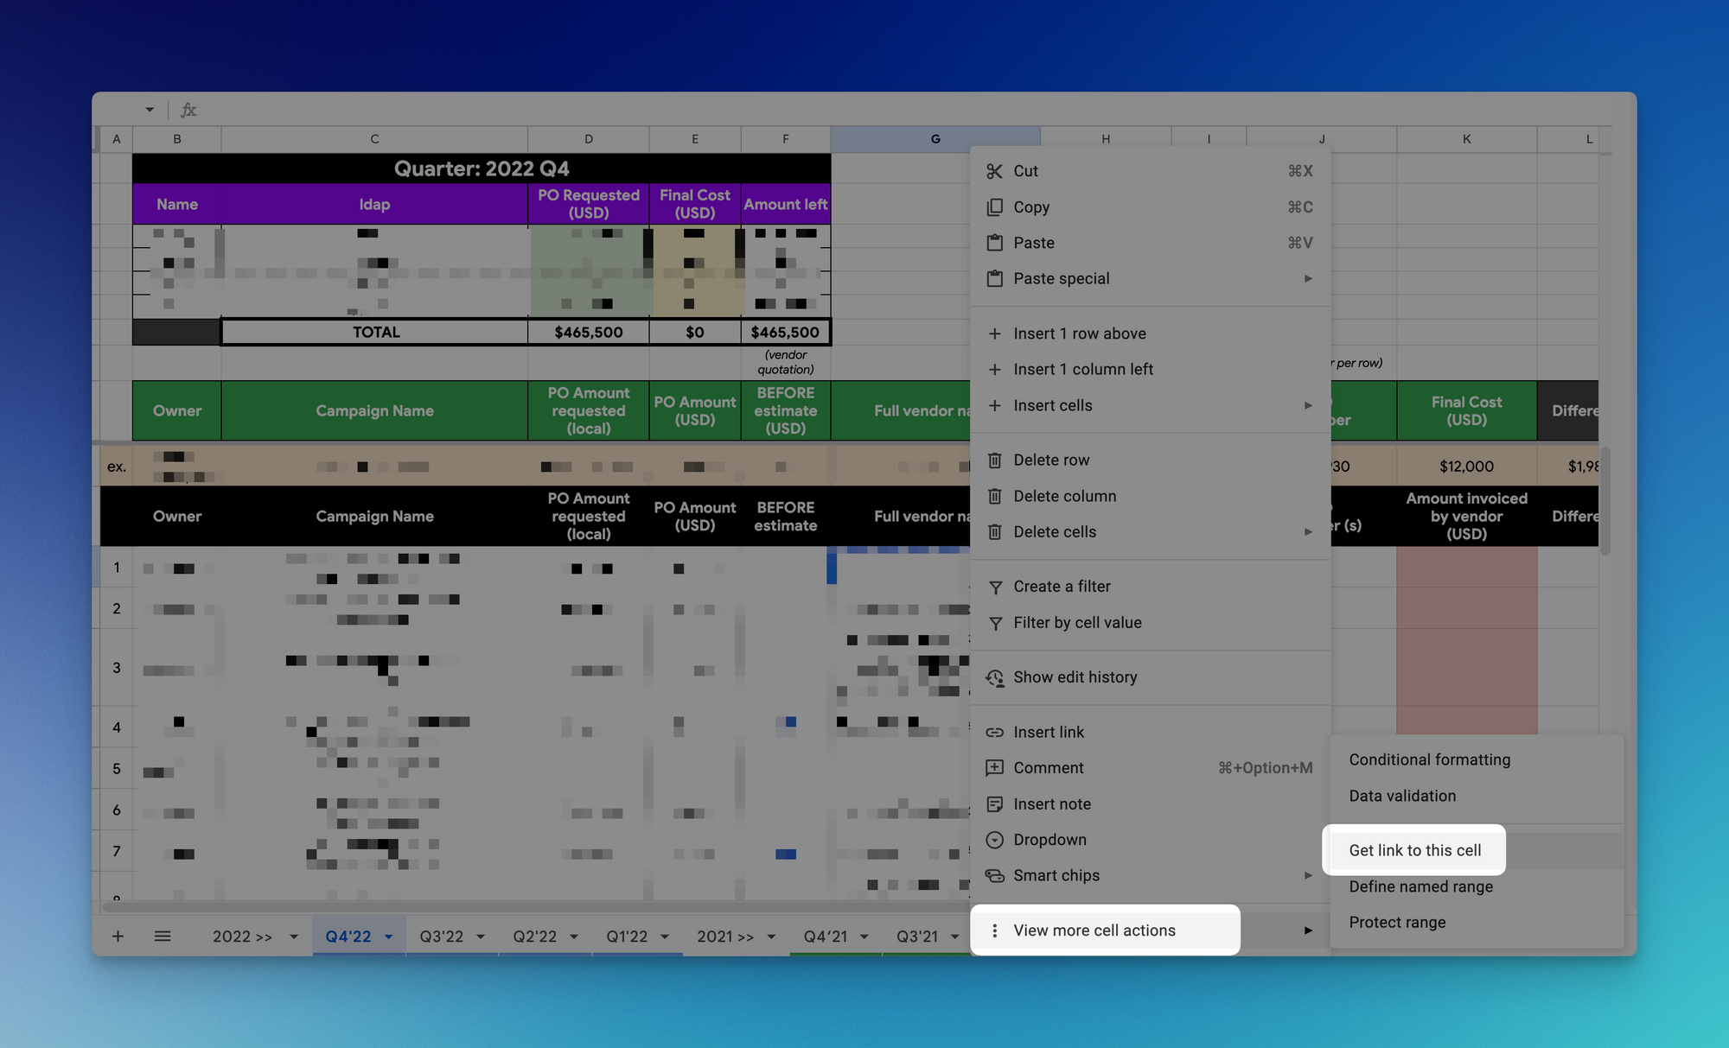Click the Comment menu entry

click(1048, 768)
